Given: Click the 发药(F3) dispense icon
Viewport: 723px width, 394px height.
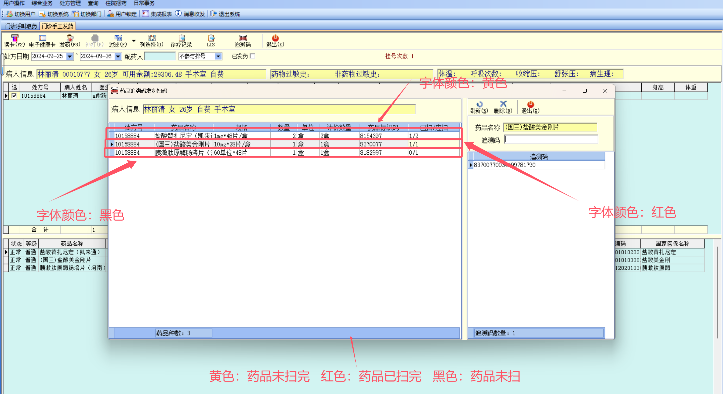Looking at the screenshot, I should [x=70, y=38].
